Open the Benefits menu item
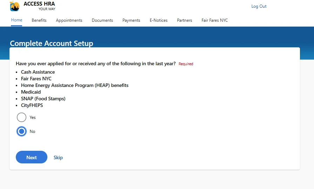This screenshot has height=189, width=314. pos(39,20)
